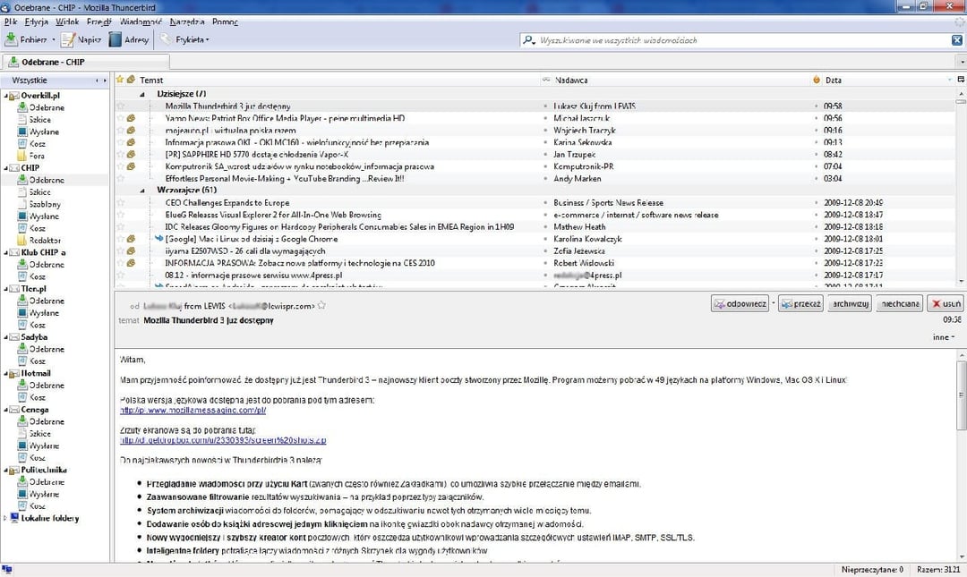Click the paperclip icon on the Yamo News message
Screen dimensions: 967x577
point(133,117)
